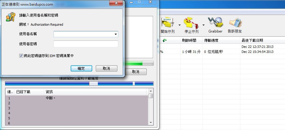Click connection list scrollbar down arrow

coord(151,123)
